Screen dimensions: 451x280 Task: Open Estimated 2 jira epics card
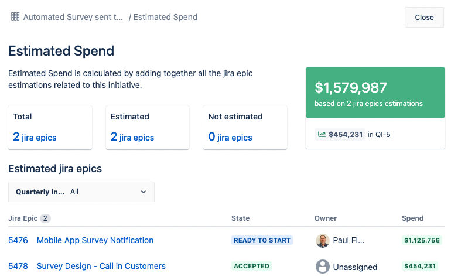click(x=148, y=128)
